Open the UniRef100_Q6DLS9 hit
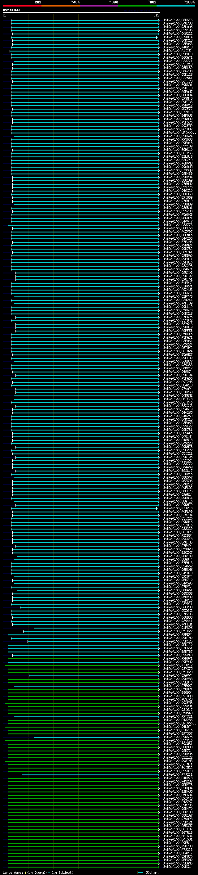Viewport: 198px width, 875px height. click(x=178, y=68)
